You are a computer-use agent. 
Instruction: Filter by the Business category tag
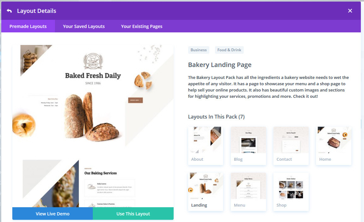point(199,50)
